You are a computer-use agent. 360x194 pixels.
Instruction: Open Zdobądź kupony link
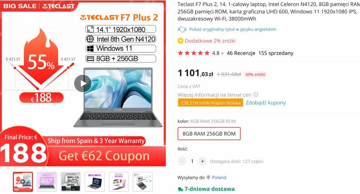click(266, 103)
